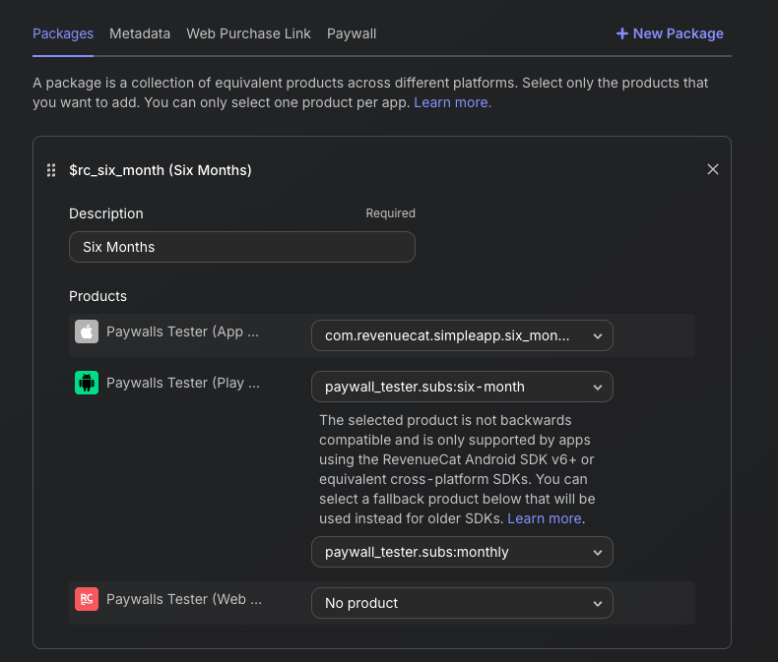This screenshot has width=778, height=662.
Task: Close the Six Months package panel
Action: [713, 169]
